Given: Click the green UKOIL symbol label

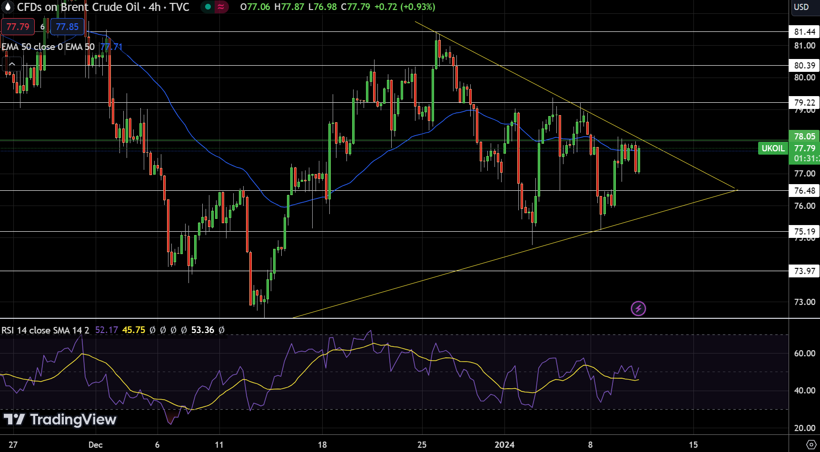Looking at the screenshot, I should click(x=773, y=148).
